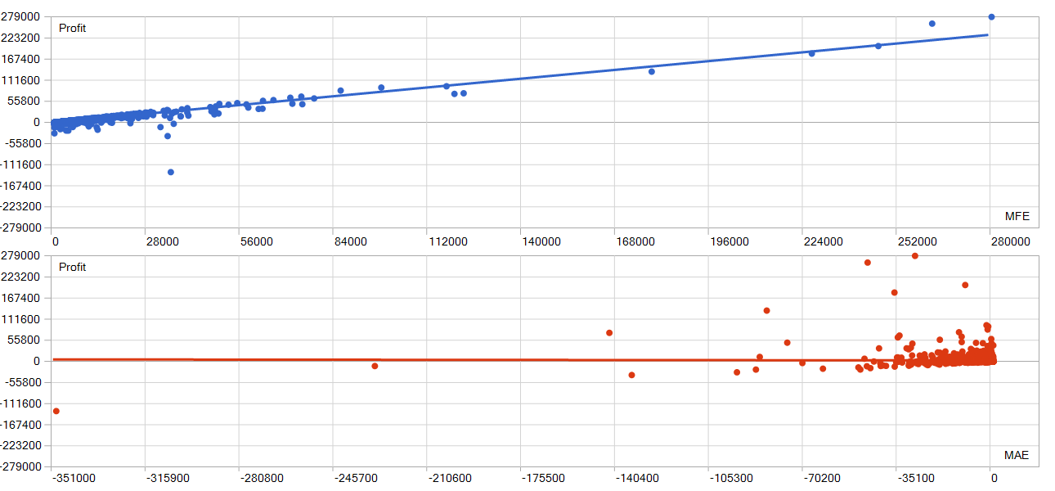
Task: Click the -35100 tick on the MAE axis
Action: tap(917, 478)
